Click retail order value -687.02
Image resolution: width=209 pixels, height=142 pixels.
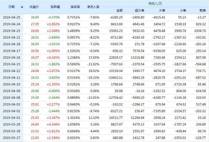(200, 78)
